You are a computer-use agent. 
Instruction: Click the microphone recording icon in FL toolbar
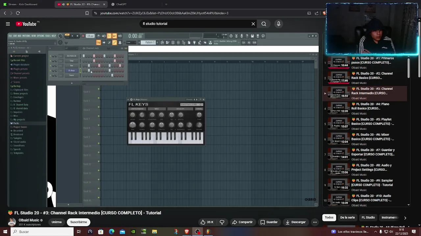[x=241, y=36]
